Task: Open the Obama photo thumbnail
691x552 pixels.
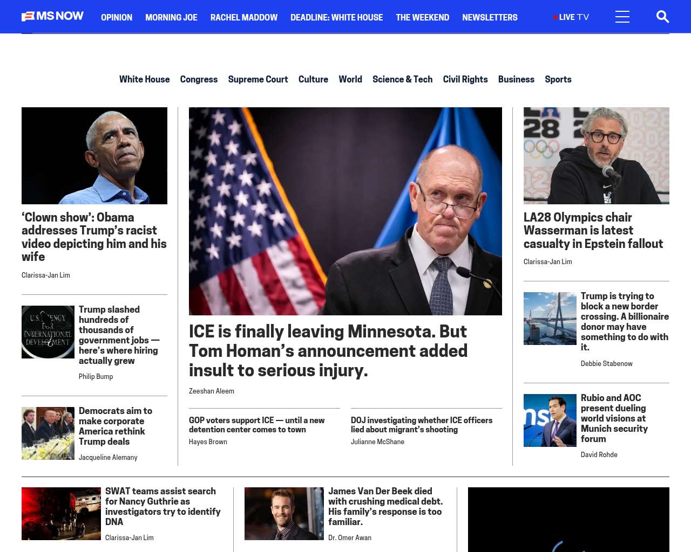Action: pos(94,156)
